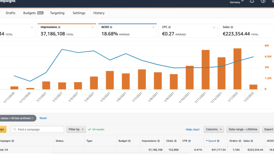Click the Reset filters link
Viewport: 274px width, 154px height.
tap(43, 118)
